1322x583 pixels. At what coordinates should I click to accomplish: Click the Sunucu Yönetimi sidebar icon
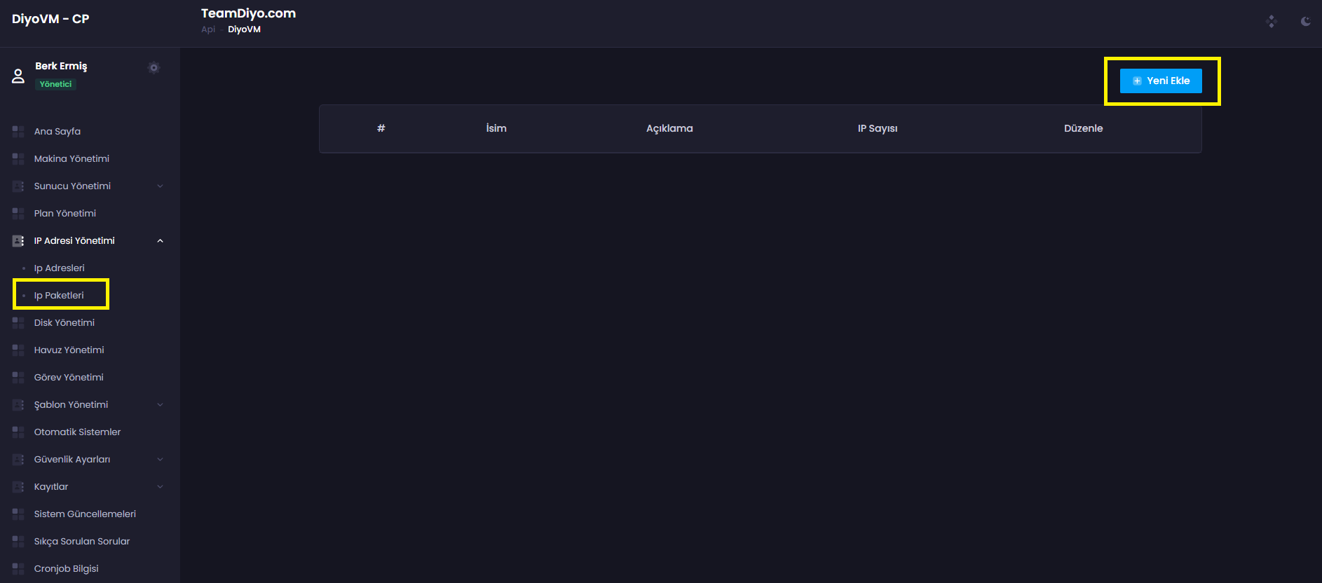pos(18,186)
